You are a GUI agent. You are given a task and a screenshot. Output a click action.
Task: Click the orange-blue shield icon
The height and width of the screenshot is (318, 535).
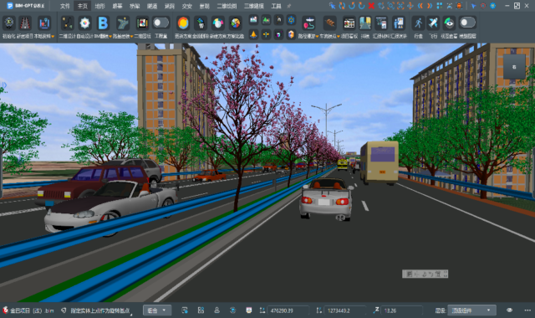[291, 34]
